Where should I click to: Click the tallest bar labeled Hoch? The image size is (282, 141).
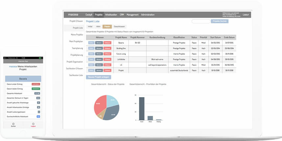click(x=142, y=109)
